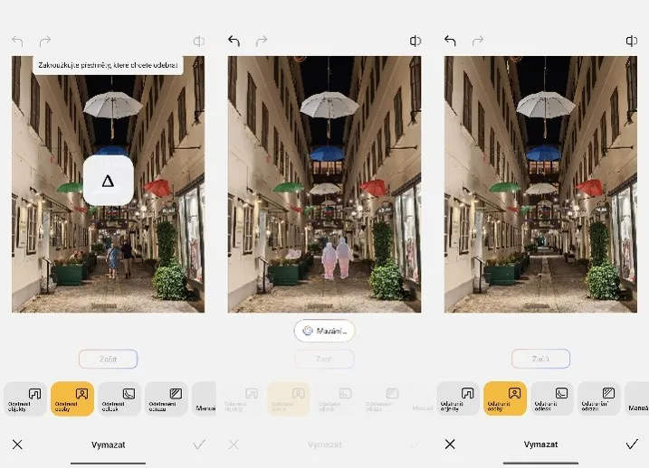Tap undo arrow in the third screen
This screenshot has width=649, height=468.
click(450, 41)
